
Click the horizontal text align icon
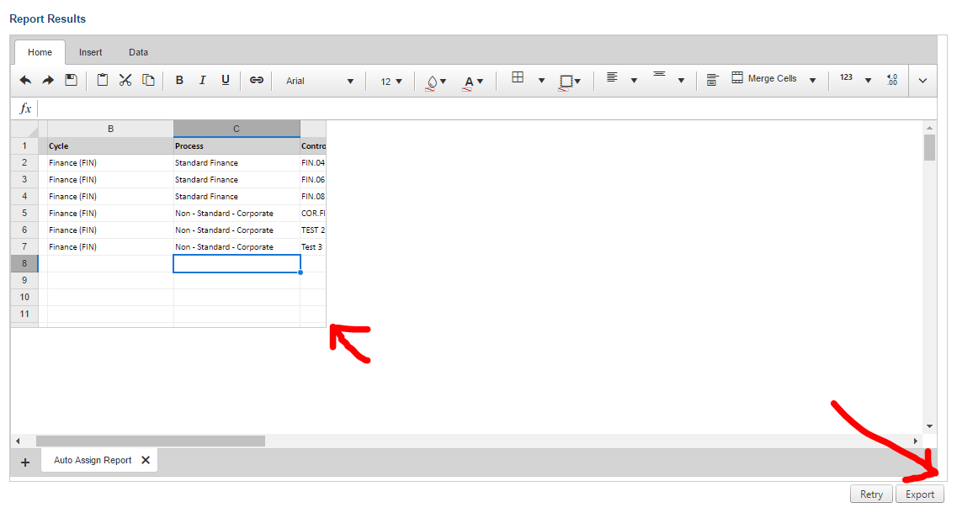(612, 77)
